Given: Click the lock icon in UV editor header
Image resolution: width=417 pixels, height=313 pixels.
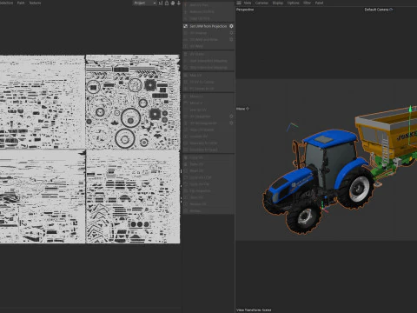Looking at the screenshot, I should (x=167, y=3).
